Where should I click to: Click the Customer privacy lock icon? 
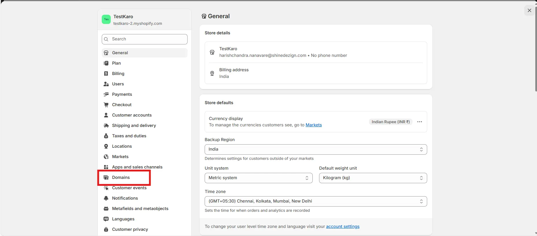(106, 229)
